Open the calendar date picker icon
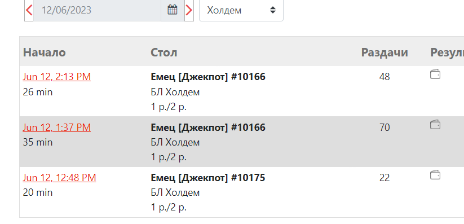The height and width of the screenshot is (224, 464). (x=173, y=10)
